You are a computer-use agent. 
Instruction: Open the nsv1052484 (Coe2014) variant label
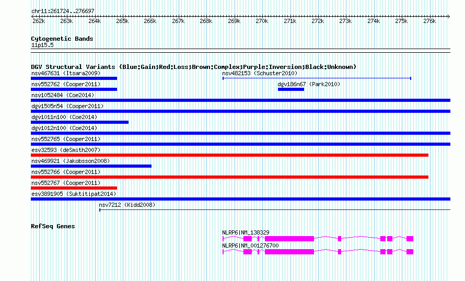click(63, 95)
